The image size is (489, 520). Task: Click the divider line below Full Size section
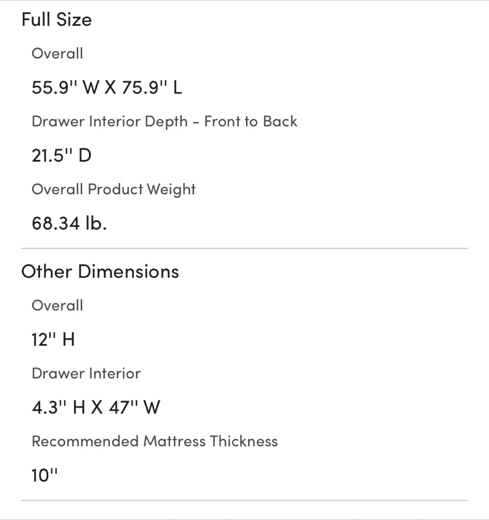tap(244, 248)
